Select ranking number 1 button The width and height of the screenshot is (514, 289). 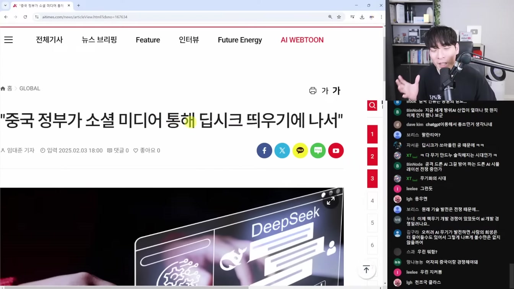(x=372, y=134)
